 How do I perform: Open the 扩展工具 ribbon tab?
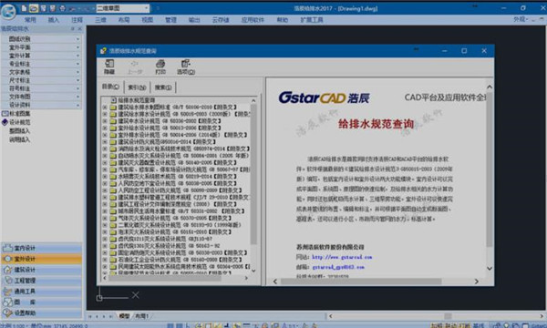[312, 20]
